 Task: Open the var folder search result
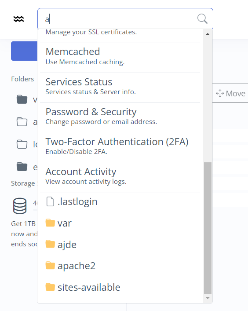pos(120,223)
